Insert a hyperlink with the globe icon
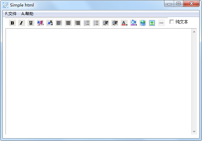The width and height of the screenshot is (202, 141). (x=143, y=23)
